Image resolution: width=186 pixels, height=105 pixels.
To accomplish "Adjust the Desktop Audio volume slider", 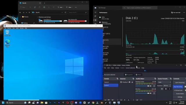I will coord(142,86).
